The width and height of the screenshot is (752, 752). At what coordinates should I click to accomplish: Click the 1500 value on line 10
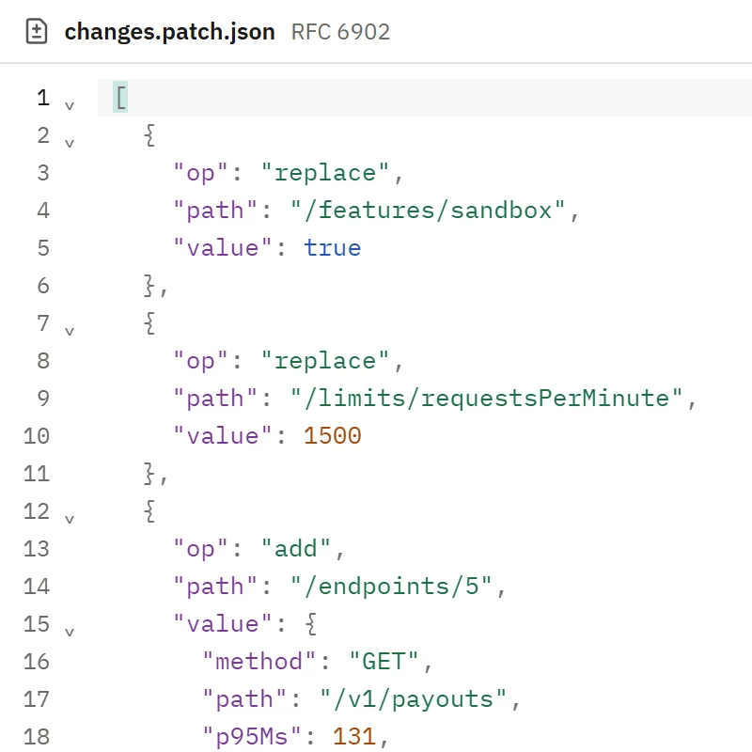[333, 436]
